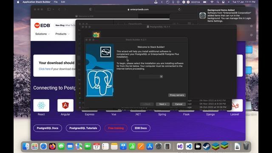Click the Free training button
Screen dimensions: 272x153
tap(116, 128)
